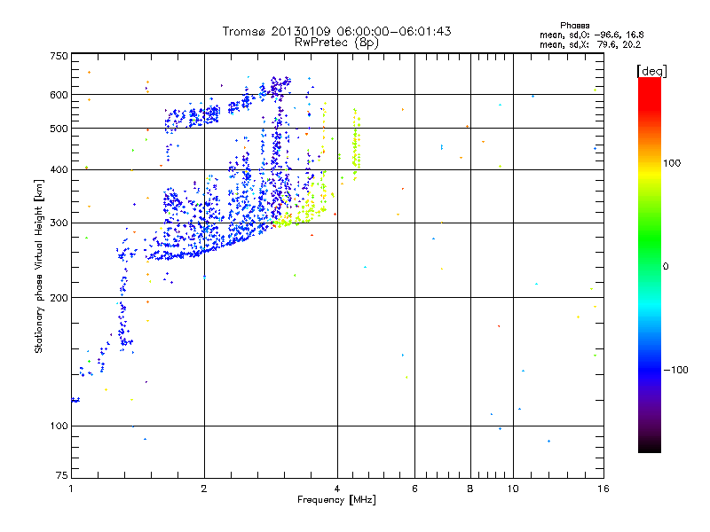Click the y-axis tick label '300'
This screenshot has height=532, width=710.
59,223
